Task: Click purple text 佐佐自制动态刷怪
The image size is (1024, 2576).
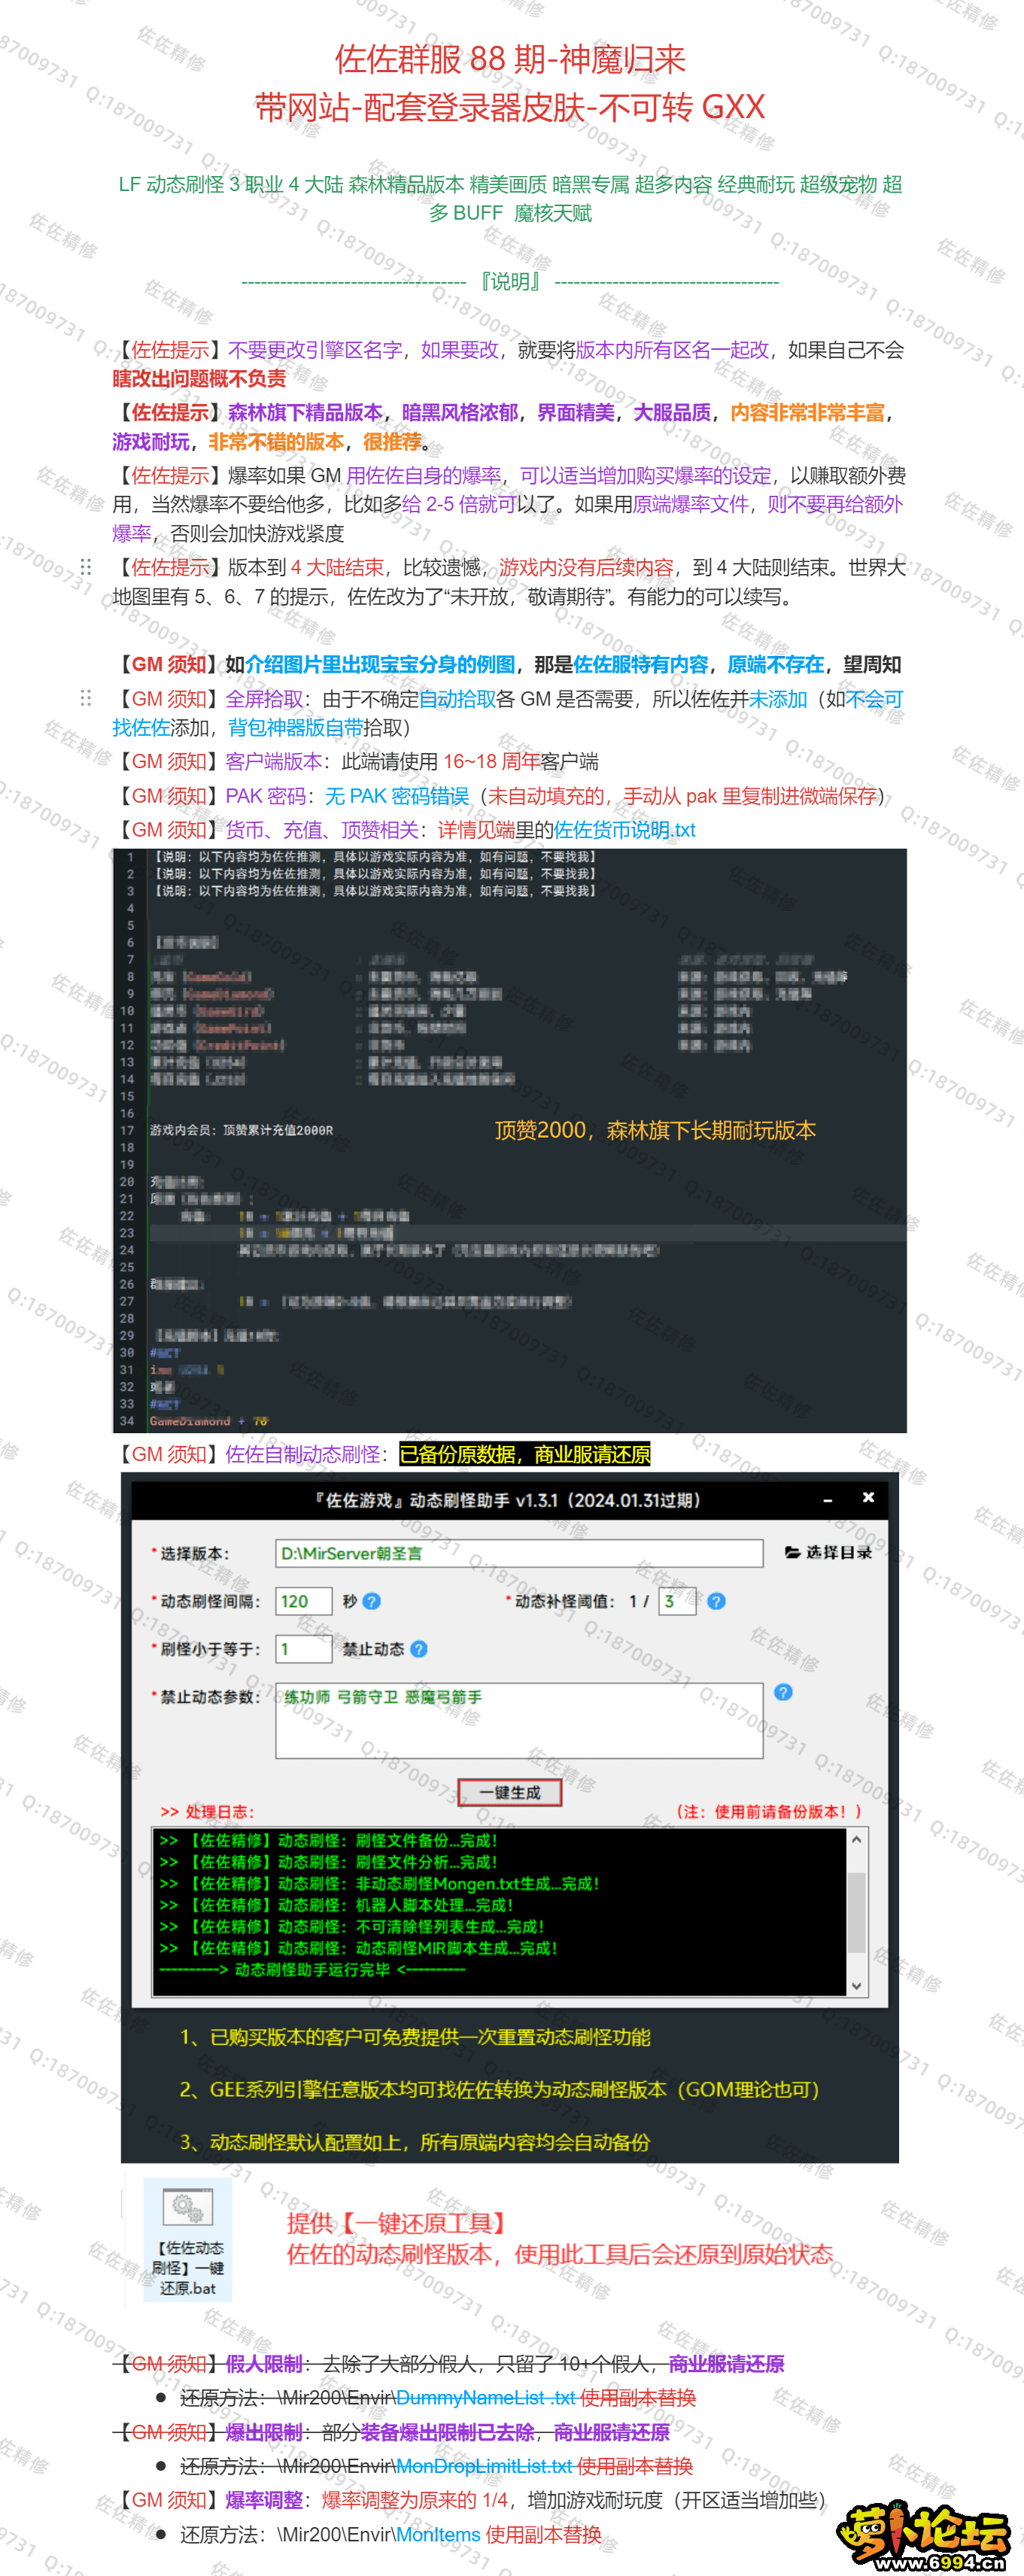Action: click(303, 1454)
